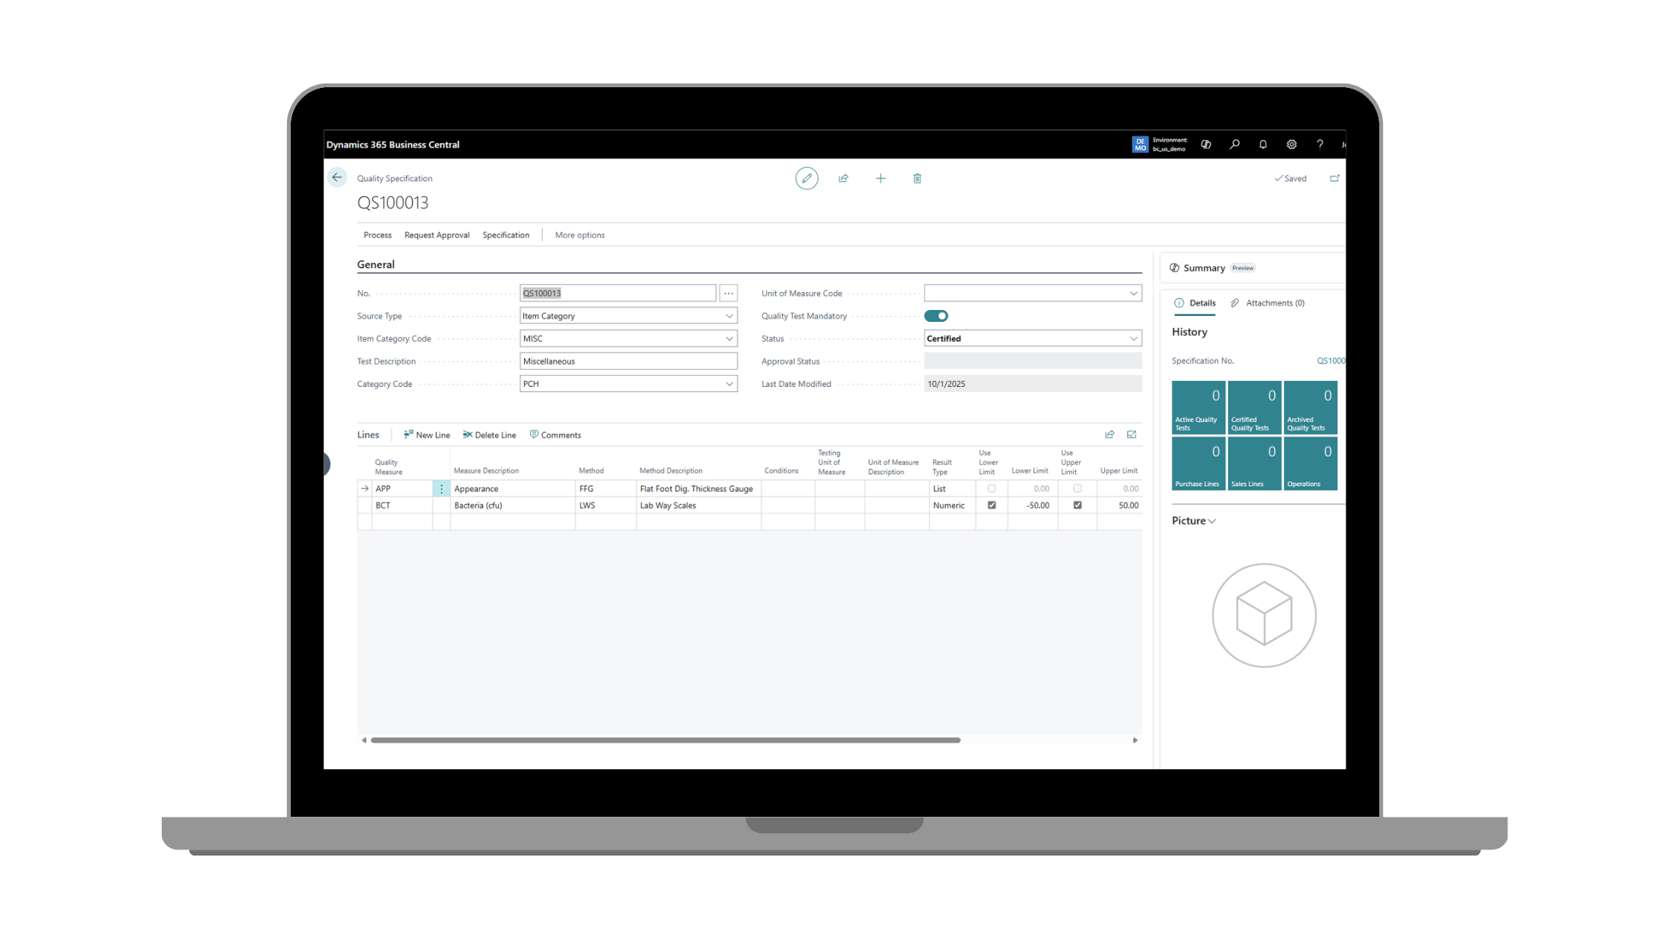Open the notifications bell icon
Viewport: 1670px width, 939px height.
point(1263,145)
